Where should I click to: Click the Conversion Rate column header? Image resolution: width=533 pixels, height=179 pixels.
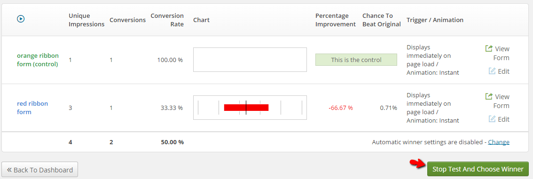[x=167, y=20]
